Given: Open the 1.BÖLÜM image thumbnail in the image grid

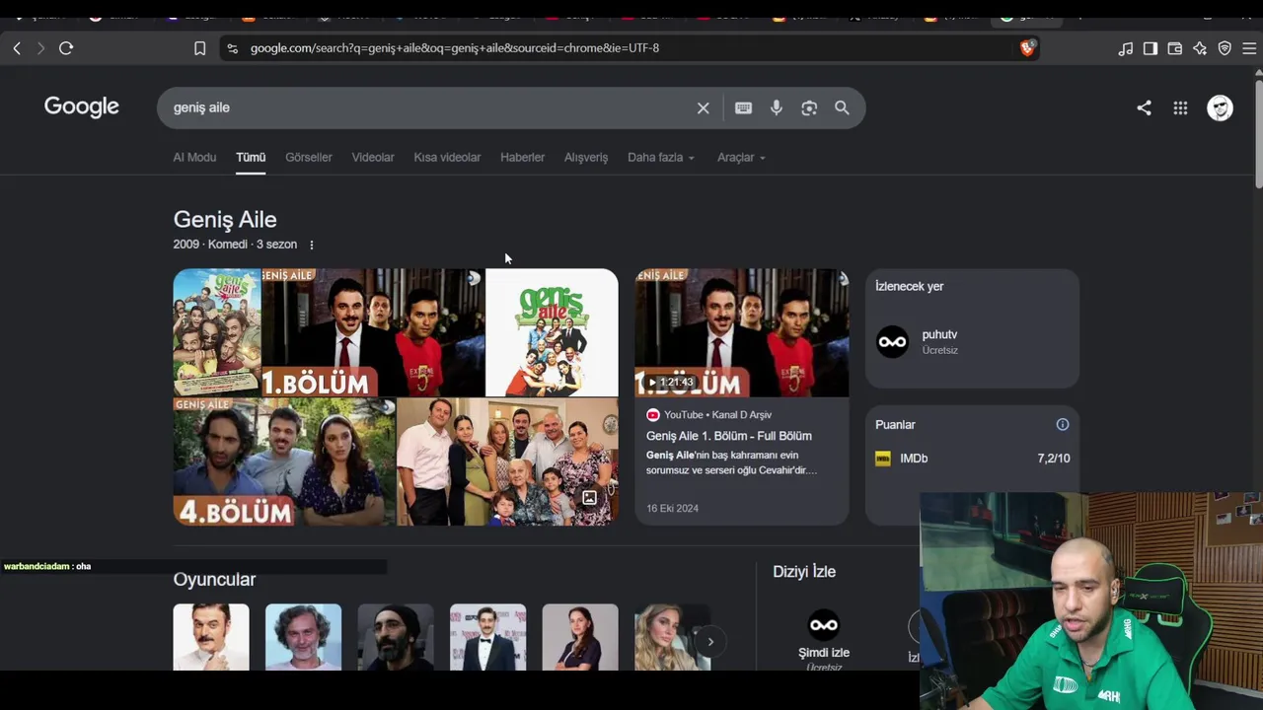Looking at the screenshot, I should 373,332.
